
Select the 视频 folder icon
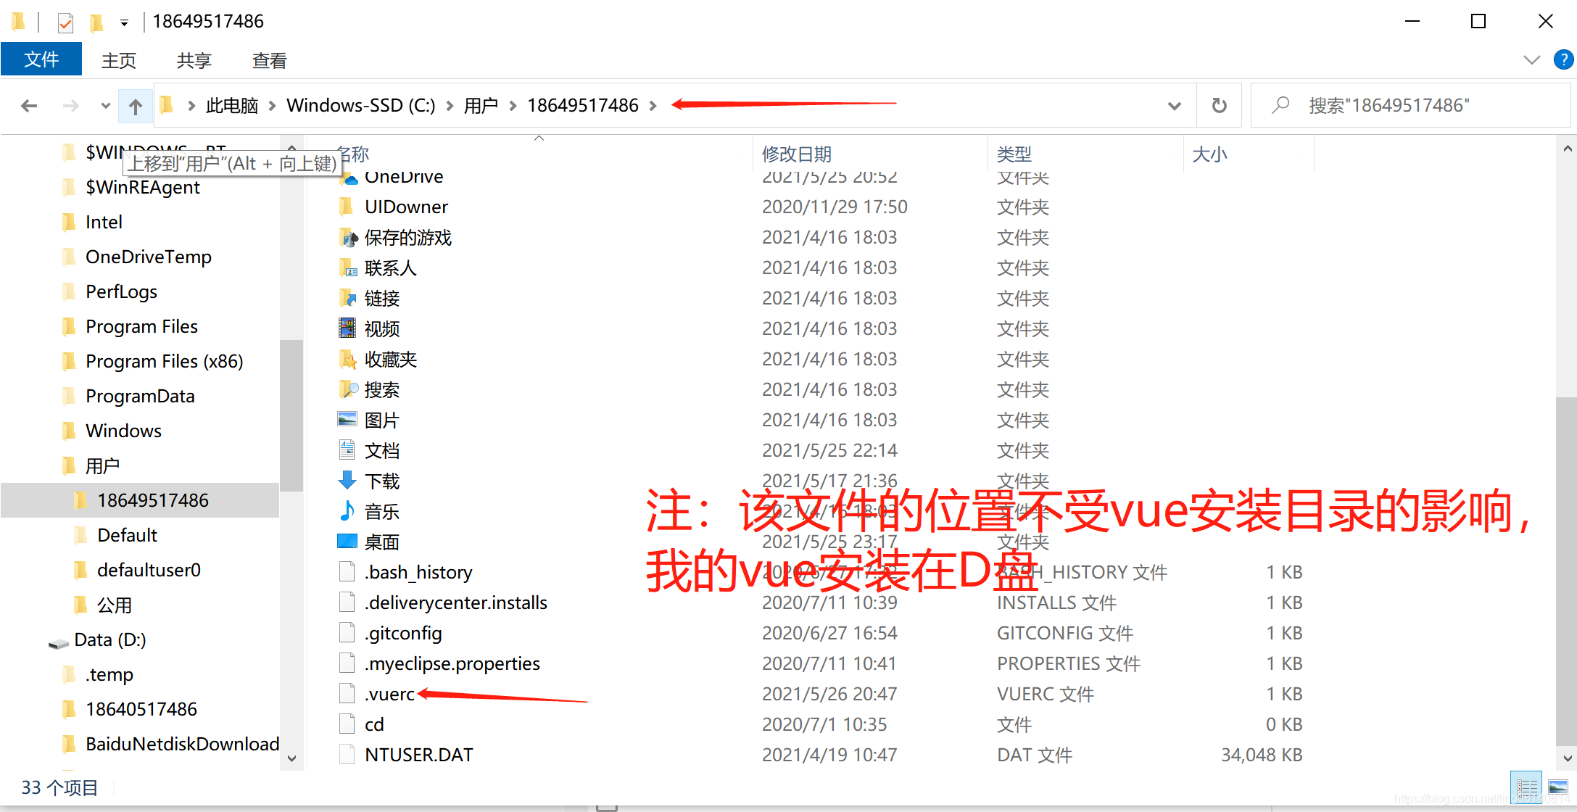pyautogui.click(x=347, y=329)
